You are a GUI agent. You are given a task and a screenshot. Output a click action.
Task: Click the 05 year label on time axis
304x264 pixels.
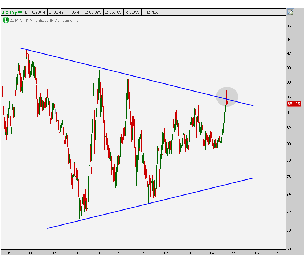[9, 253]
